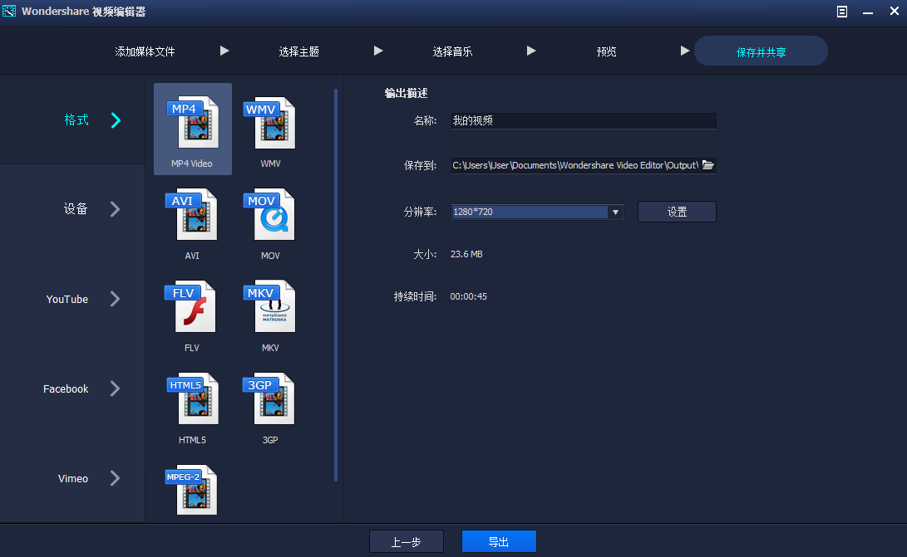907x557 pixels.
Task: Expand the Vimeo chevron arrow
Action: coord(115,478)
